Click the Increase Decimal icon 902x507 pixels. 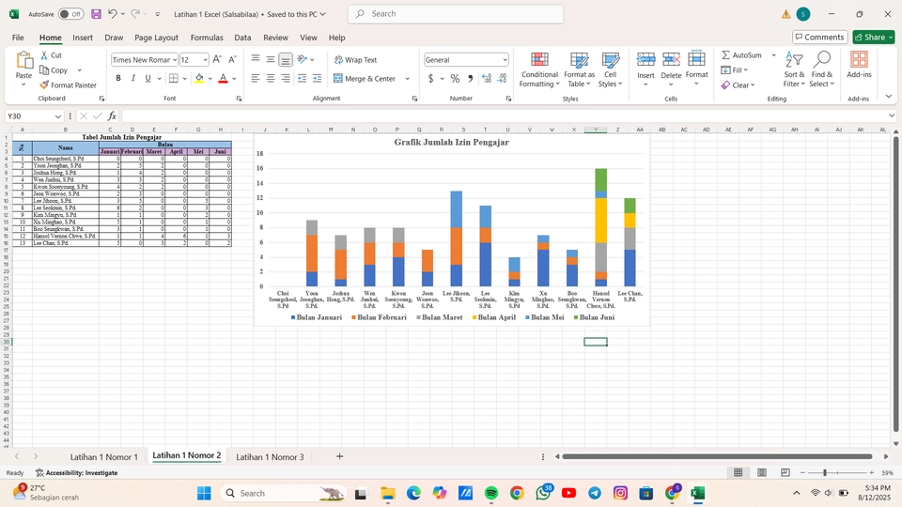point(487,78)
